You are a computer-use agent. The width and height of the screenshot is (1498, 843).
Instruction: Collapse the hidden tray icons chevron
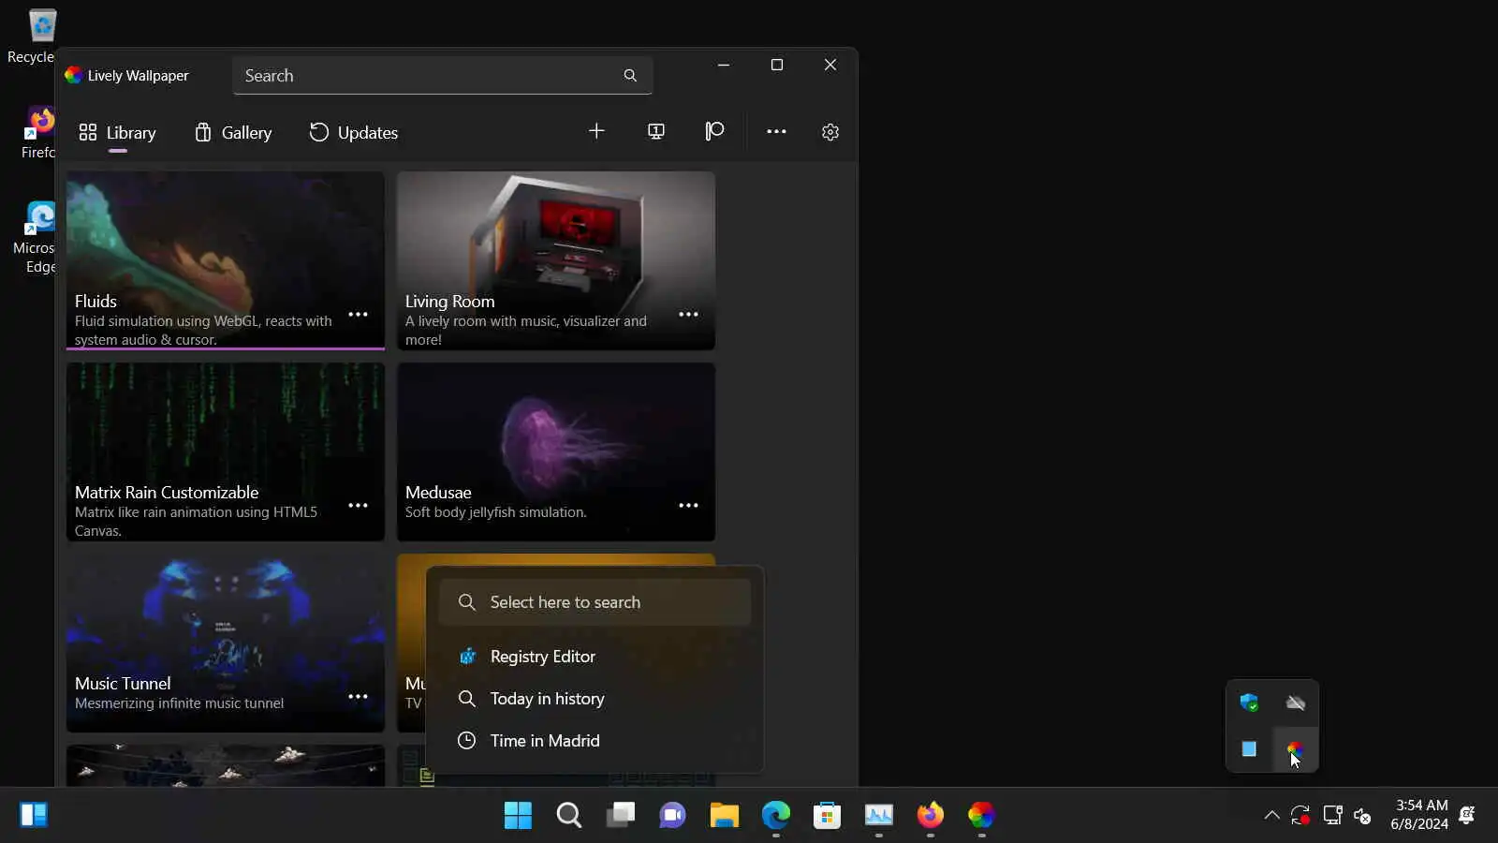[1271, 815]
